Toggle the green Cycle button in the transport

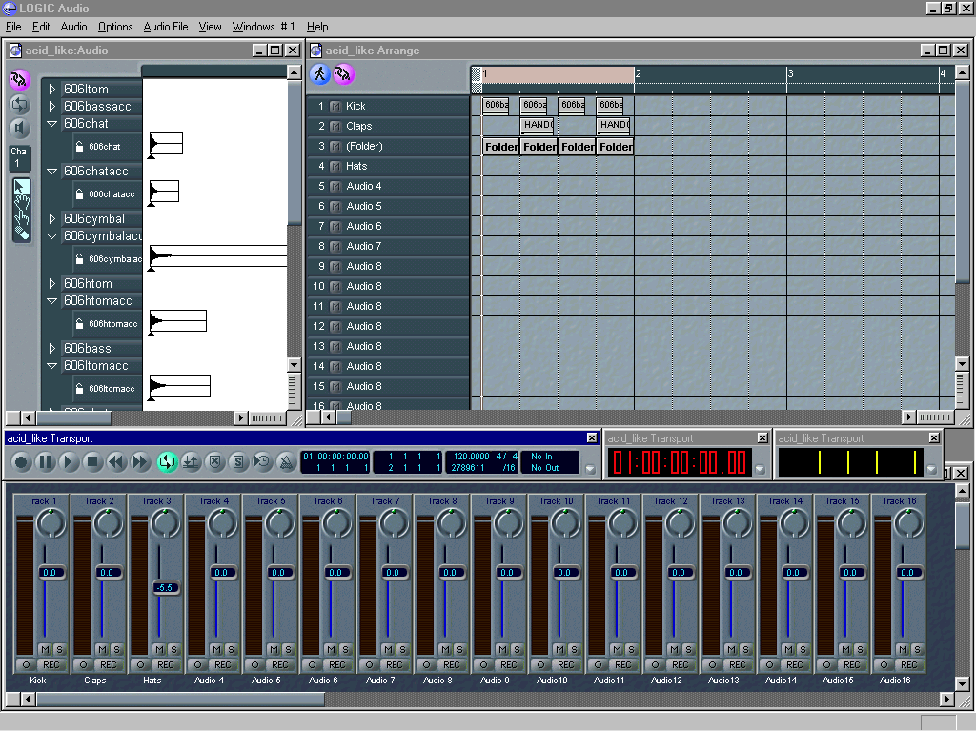[167, 462]
